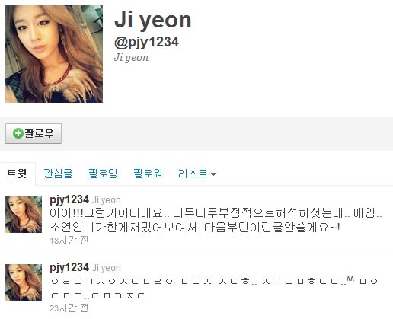The width and height of the screenshot is (393, 319).
Task: Switch to the 팔로잉 following tab
Action: 103,174
